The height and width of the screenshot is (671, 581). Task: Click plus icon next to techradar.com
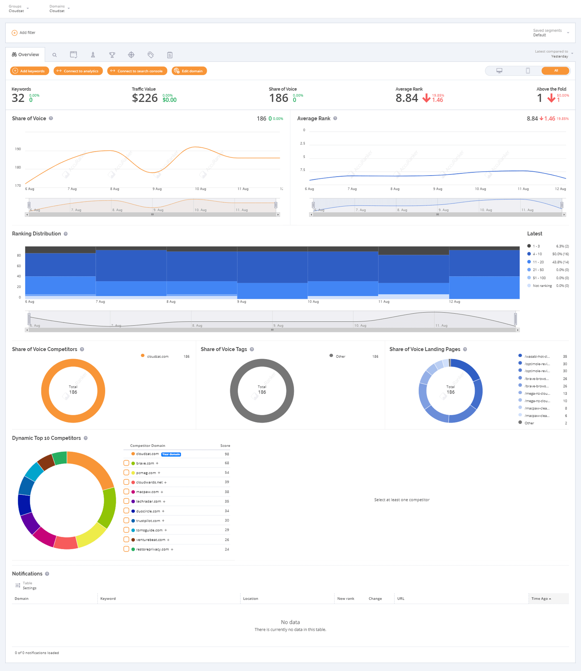coord(164,502)
